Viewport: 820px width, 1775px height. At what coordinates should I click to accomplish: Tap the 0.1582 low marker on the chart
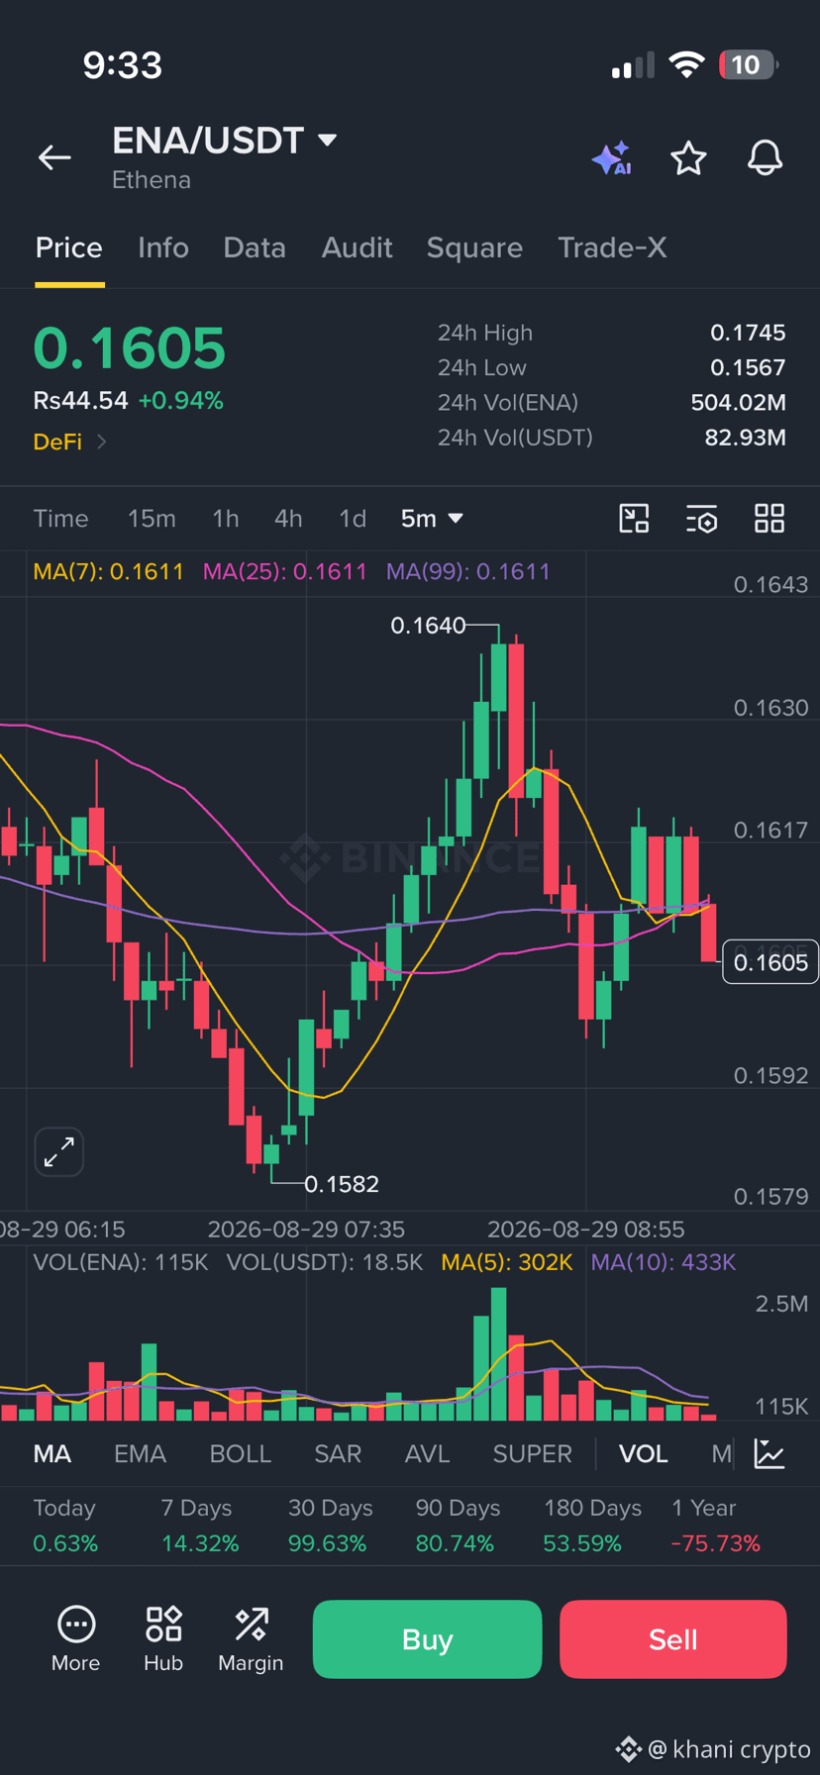342,1184
